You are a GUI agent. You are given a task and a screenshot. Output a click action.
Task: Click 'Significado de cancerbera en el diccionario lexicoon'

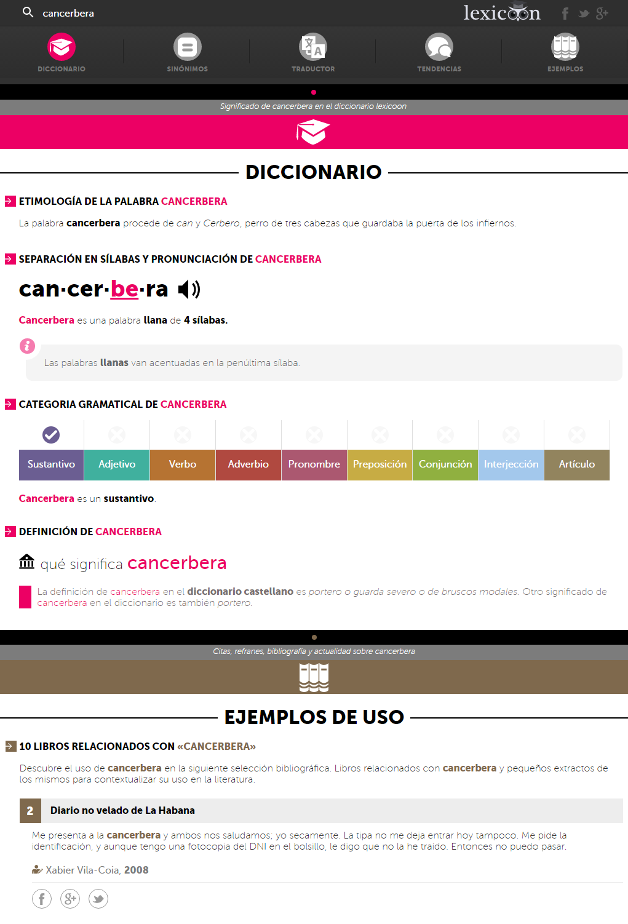click(x=313, y=106)
